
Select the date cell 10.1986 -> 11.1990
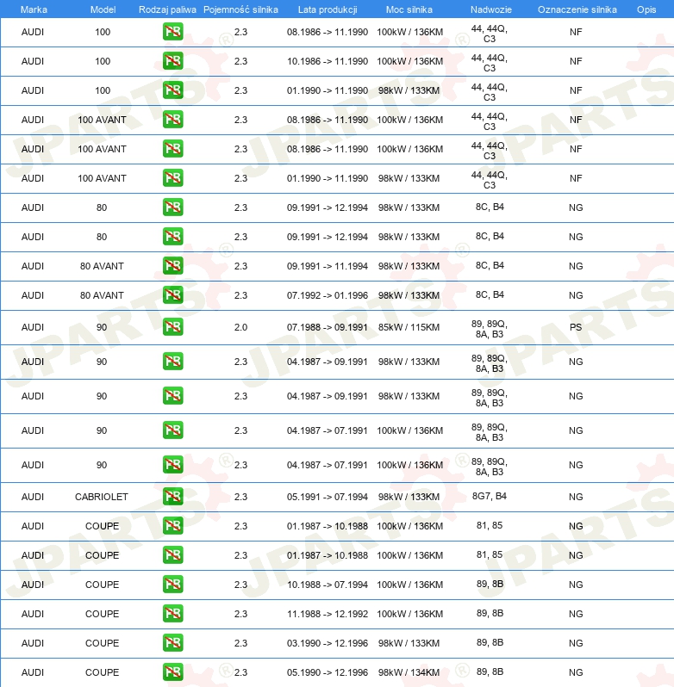pyautogui.click(x=328, y=61)
